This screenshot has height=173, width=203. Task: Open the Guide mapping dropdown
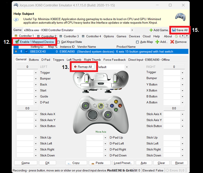pos(36,97)
